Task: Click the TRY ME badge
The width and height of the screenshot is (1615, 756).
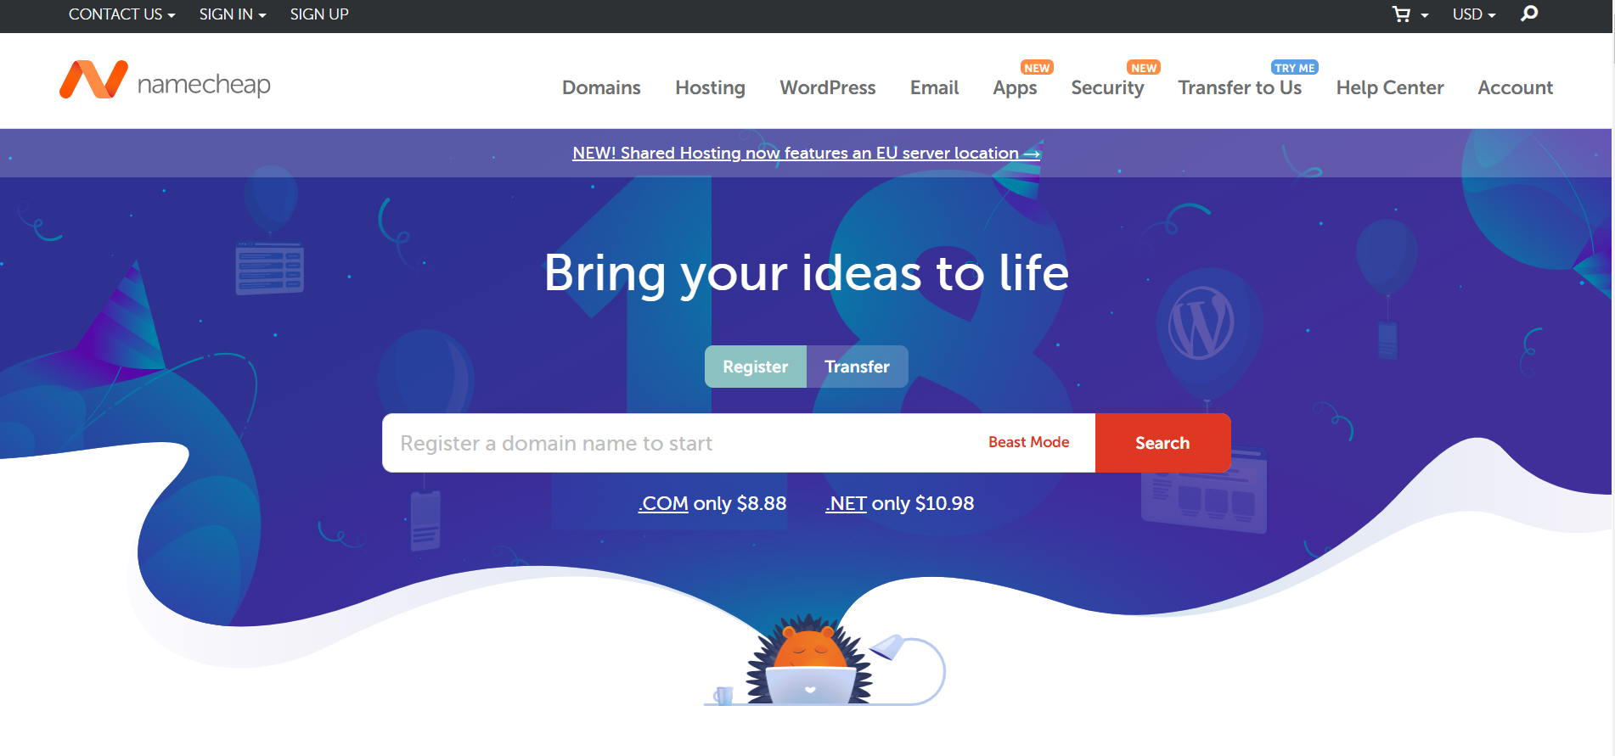Action: 1295,68
